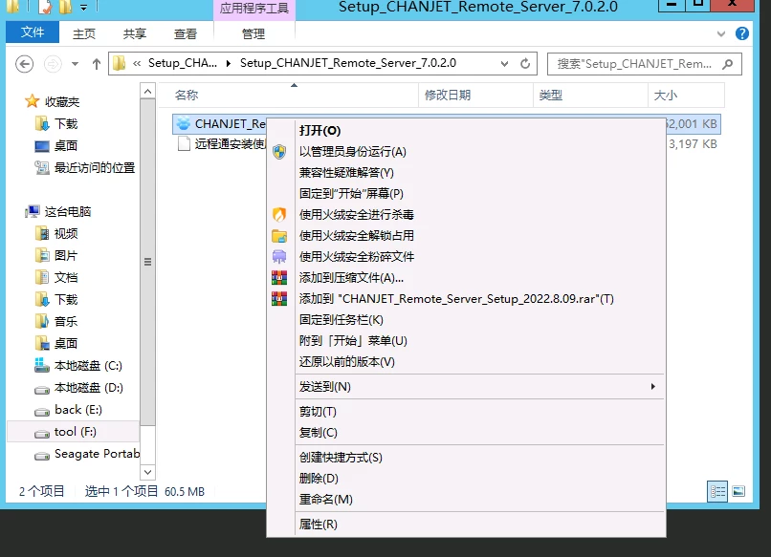Refresh the current folder view
Viewport: 771px width, 557px height.
click(x=525, y=63)
